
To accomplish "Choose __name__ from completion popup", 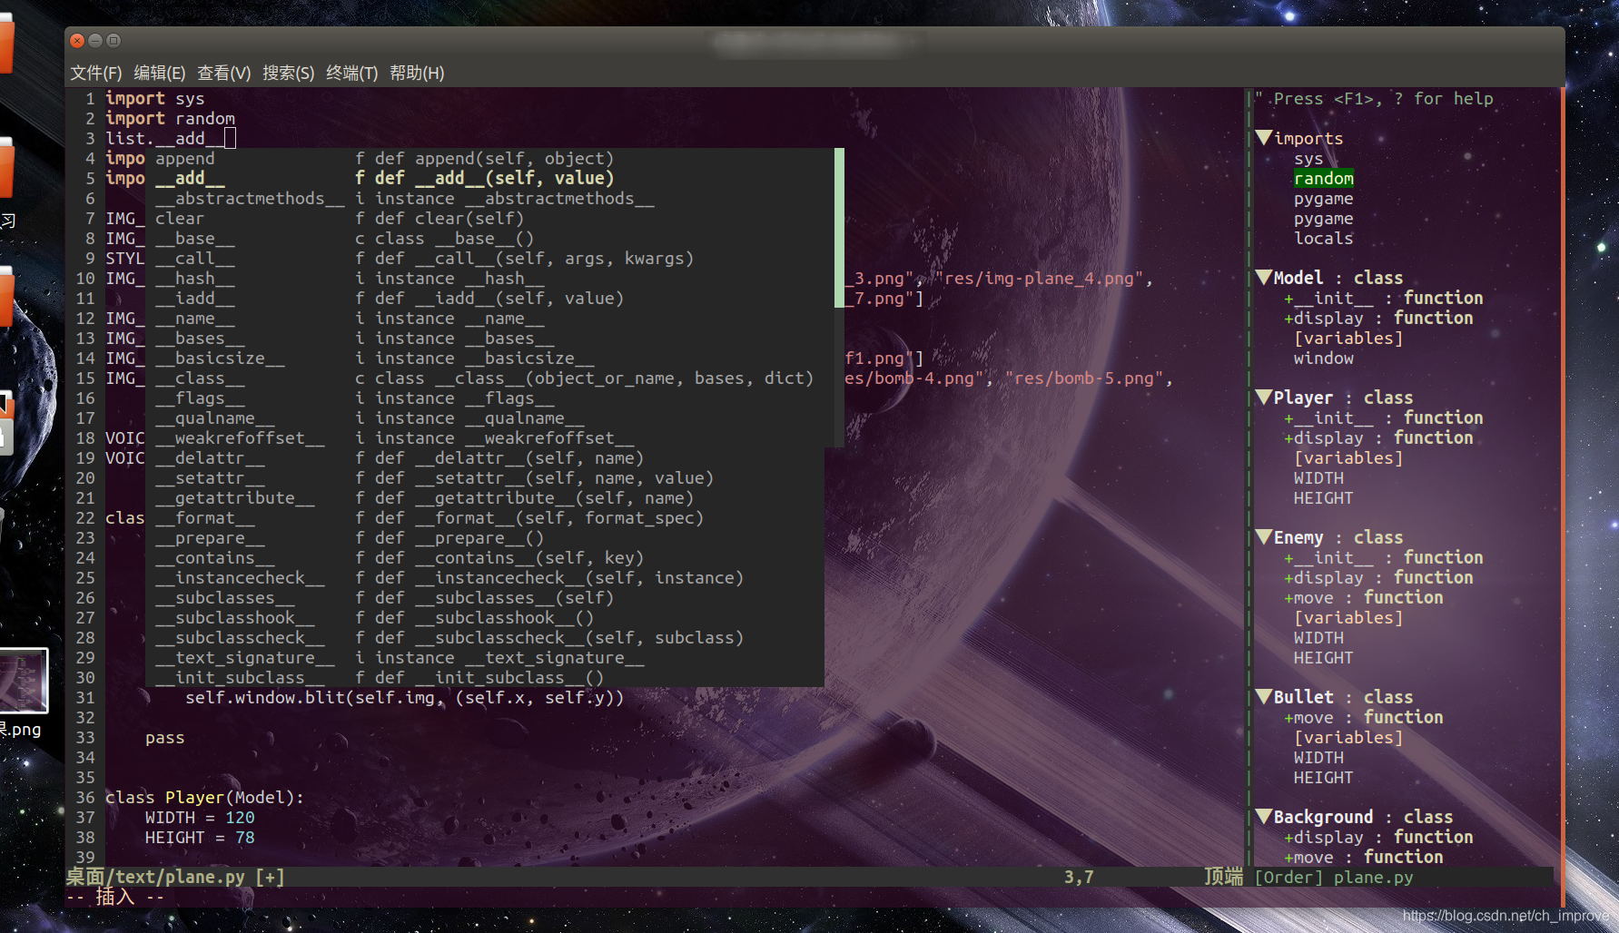I will click(x=489, y=318).
